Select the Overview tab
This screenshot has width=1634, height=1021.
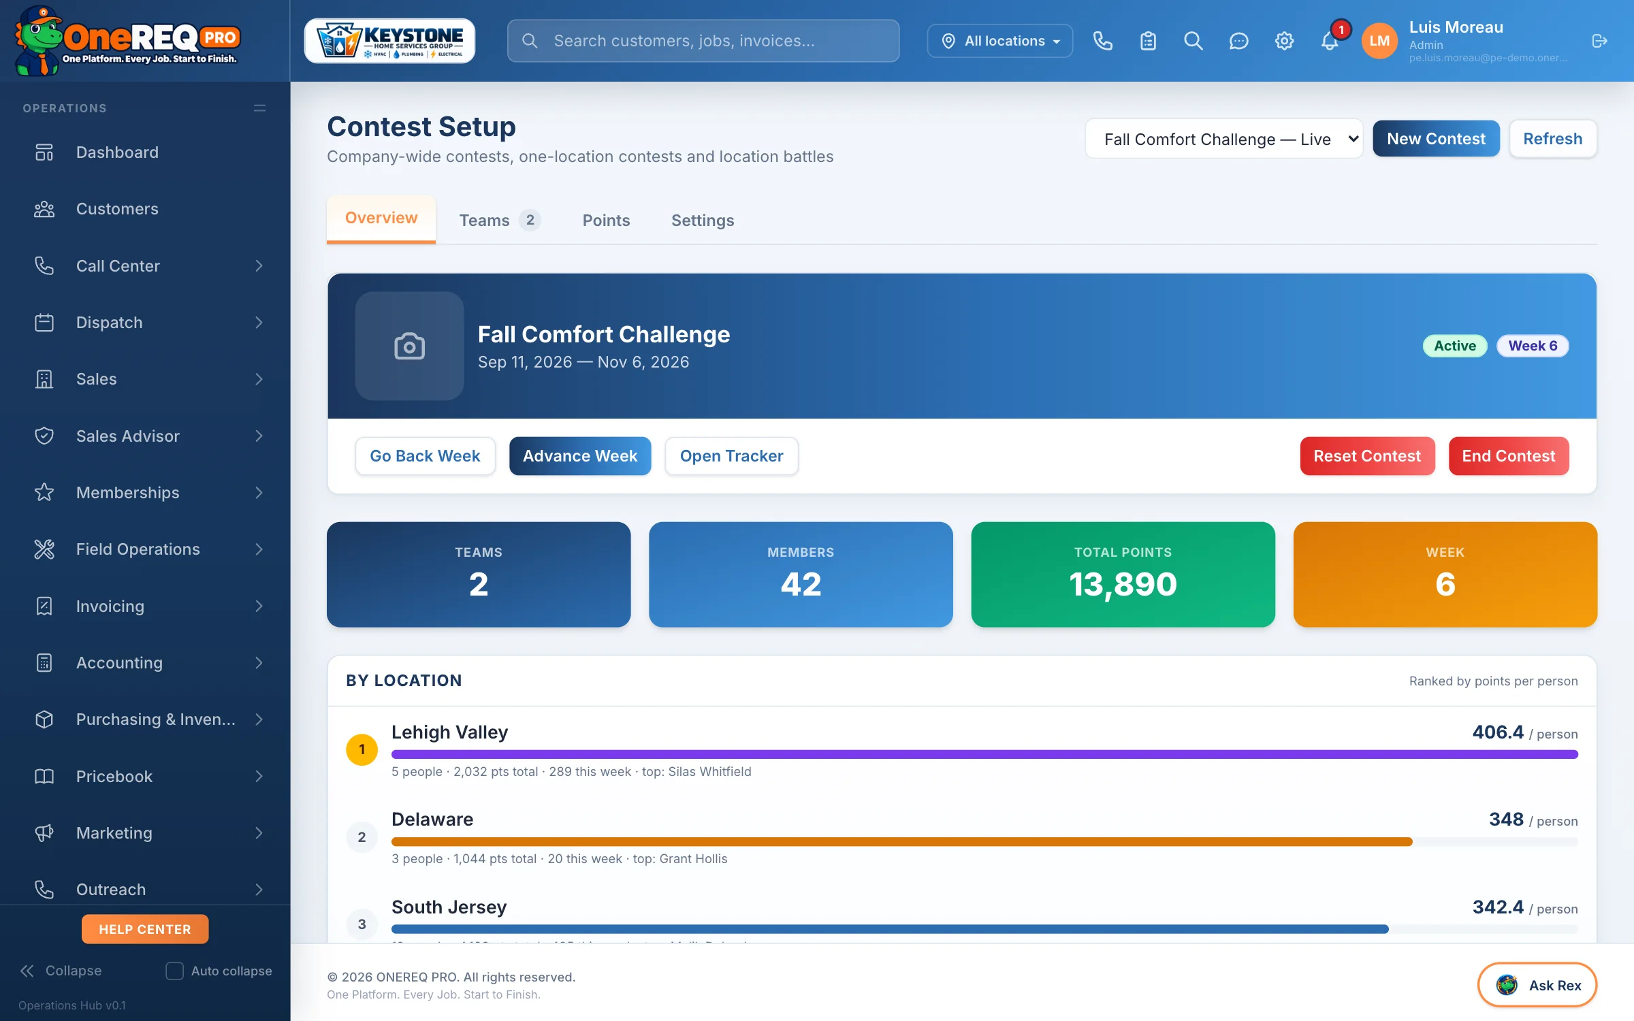pos(381,218)
